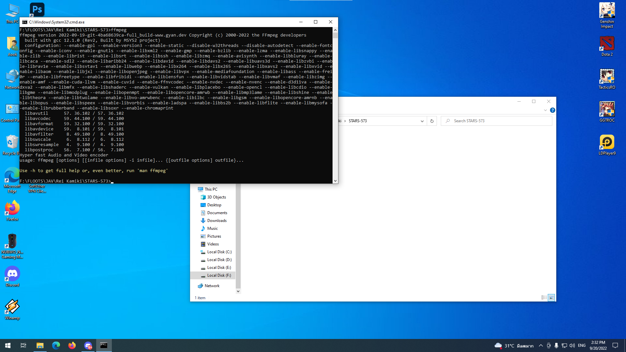The image size is (626, 352).
Task: Show hidden system tray icons
Action: [x=541, y=345]
